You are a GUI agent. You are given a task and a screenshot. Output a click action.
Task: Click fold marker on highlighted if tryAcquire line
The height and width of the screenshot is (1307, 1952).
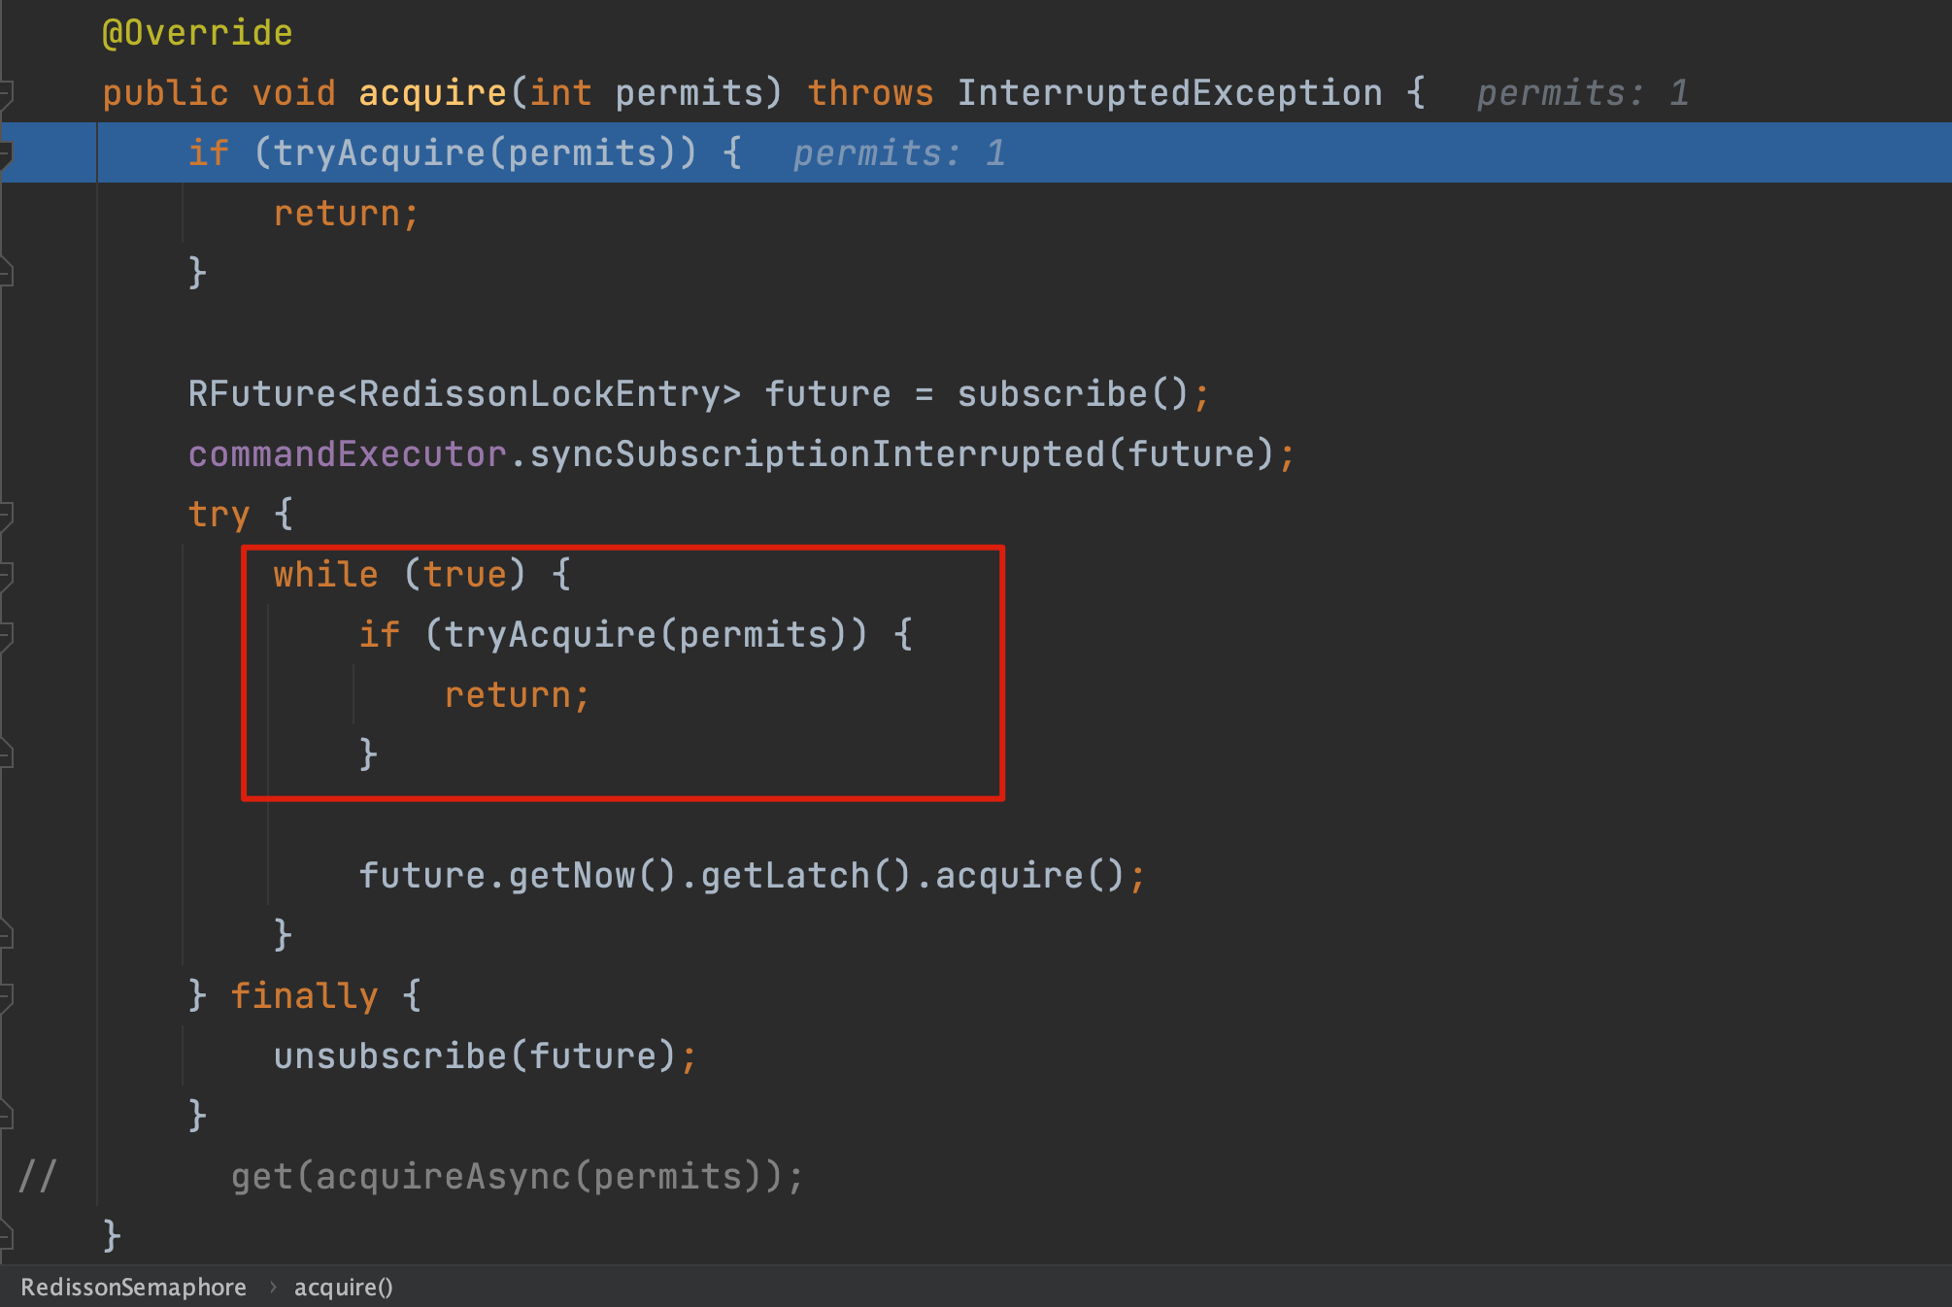tap(5, 153)
